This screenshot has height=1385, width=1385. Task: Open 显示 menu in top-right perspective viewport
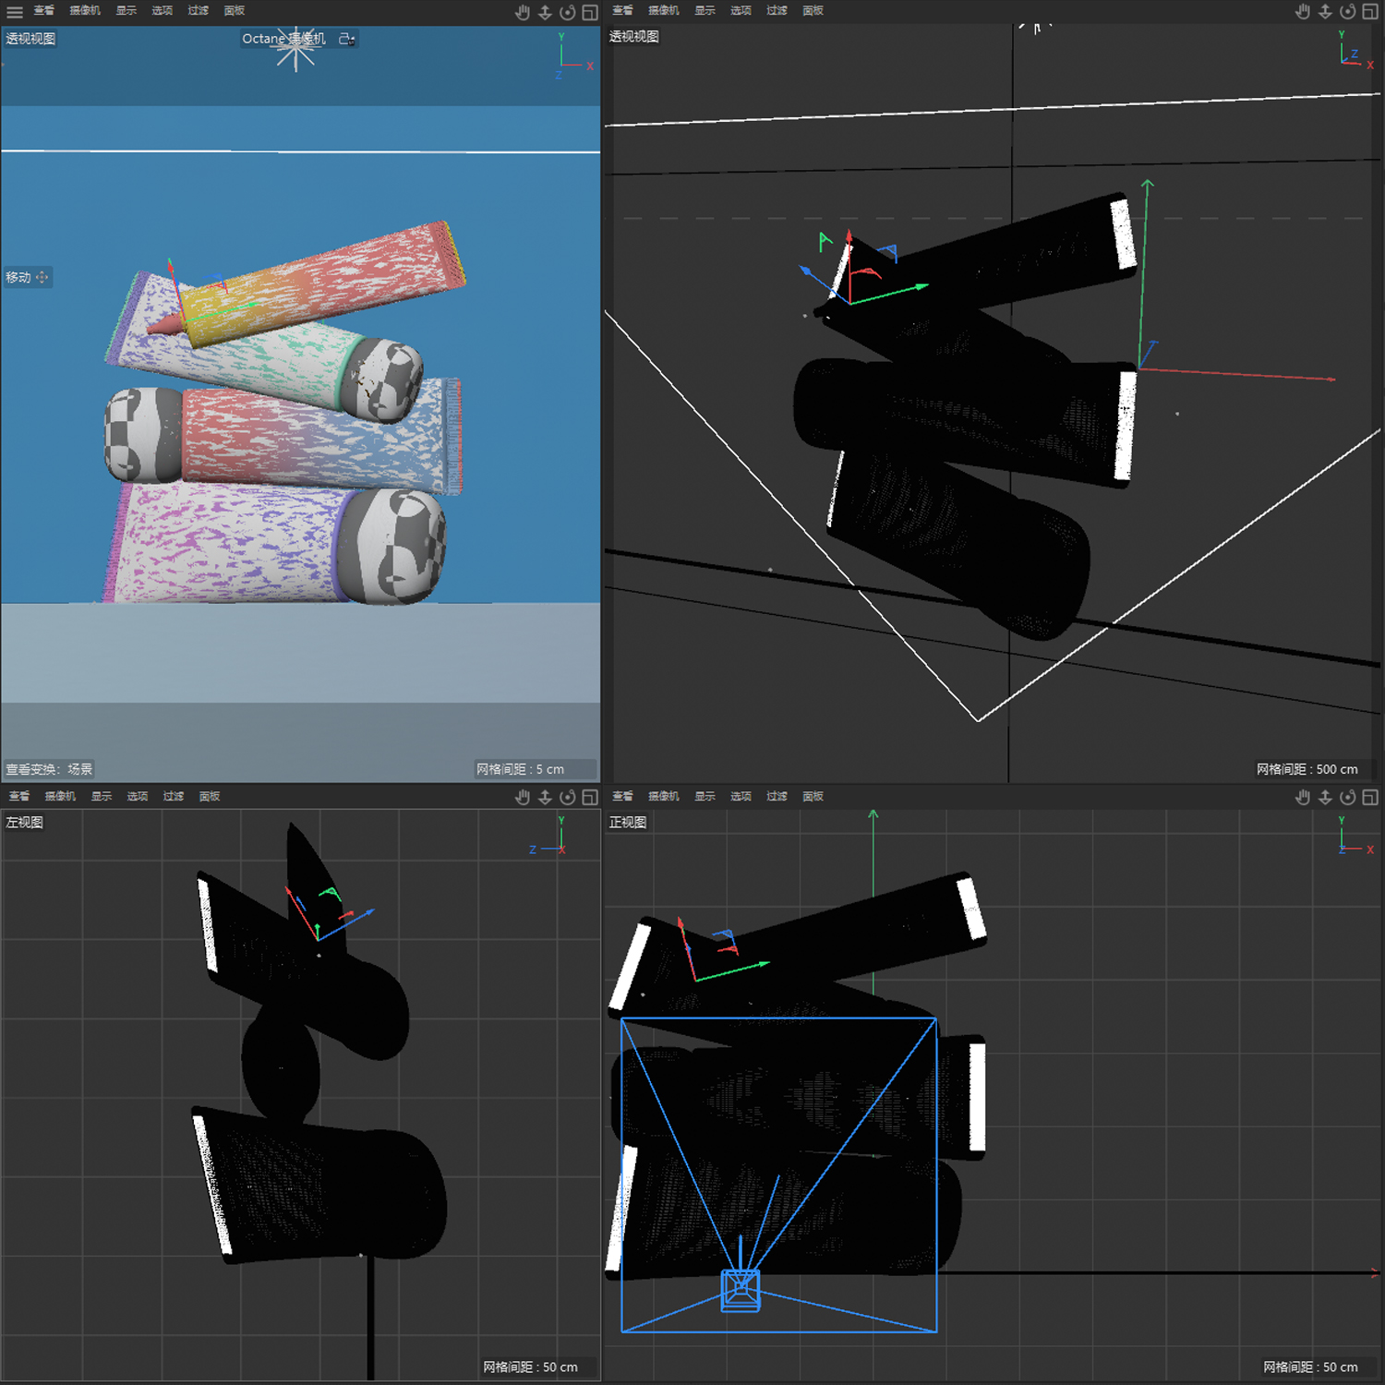[x=705, y=11]
